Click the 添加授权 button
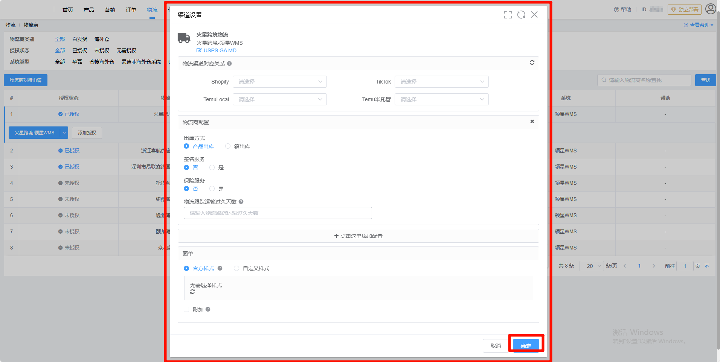This screenshot has width=720, height=362. (x=87, y=133)
